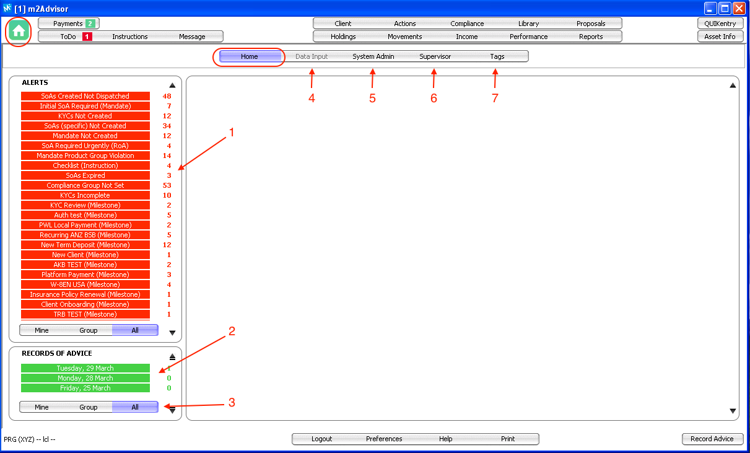The height and width of the screenshot is (453, 750).
Task: Open the Compliance menu
Action: (x=467, y=24)
